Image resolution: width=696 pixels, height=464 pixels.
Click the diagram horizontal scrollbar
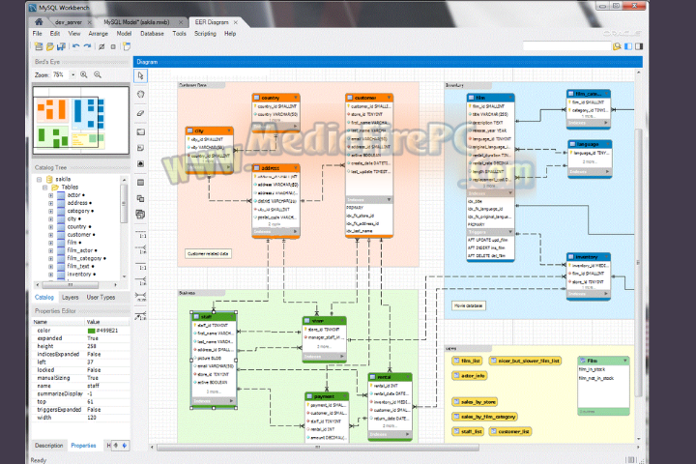318,448
